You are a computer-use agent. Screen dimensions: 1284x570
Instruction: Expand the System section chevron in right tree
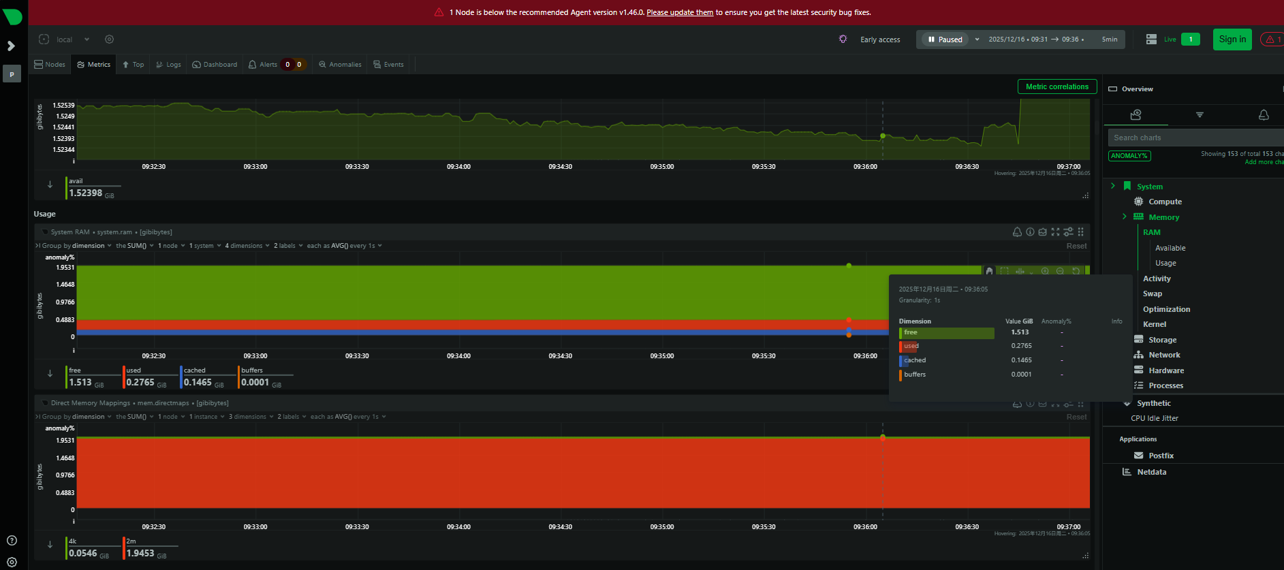tap(1113, 186)
